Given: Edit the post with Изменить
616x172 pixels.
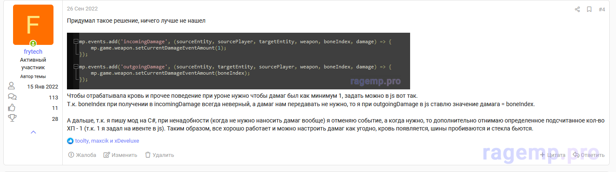Looking at the screenshot, I should coord(120,155).
